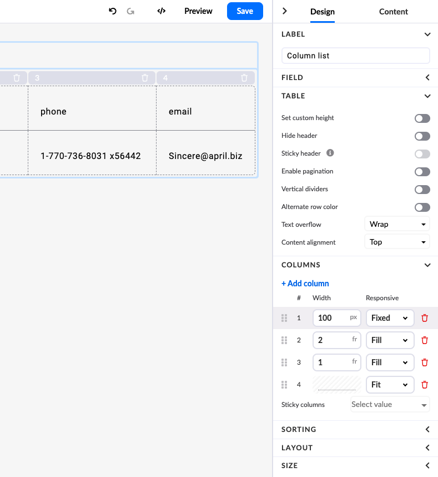Collapse the COLUMNS section
Viewport: 438px width, 477px height.
click(x=427, y=265)
